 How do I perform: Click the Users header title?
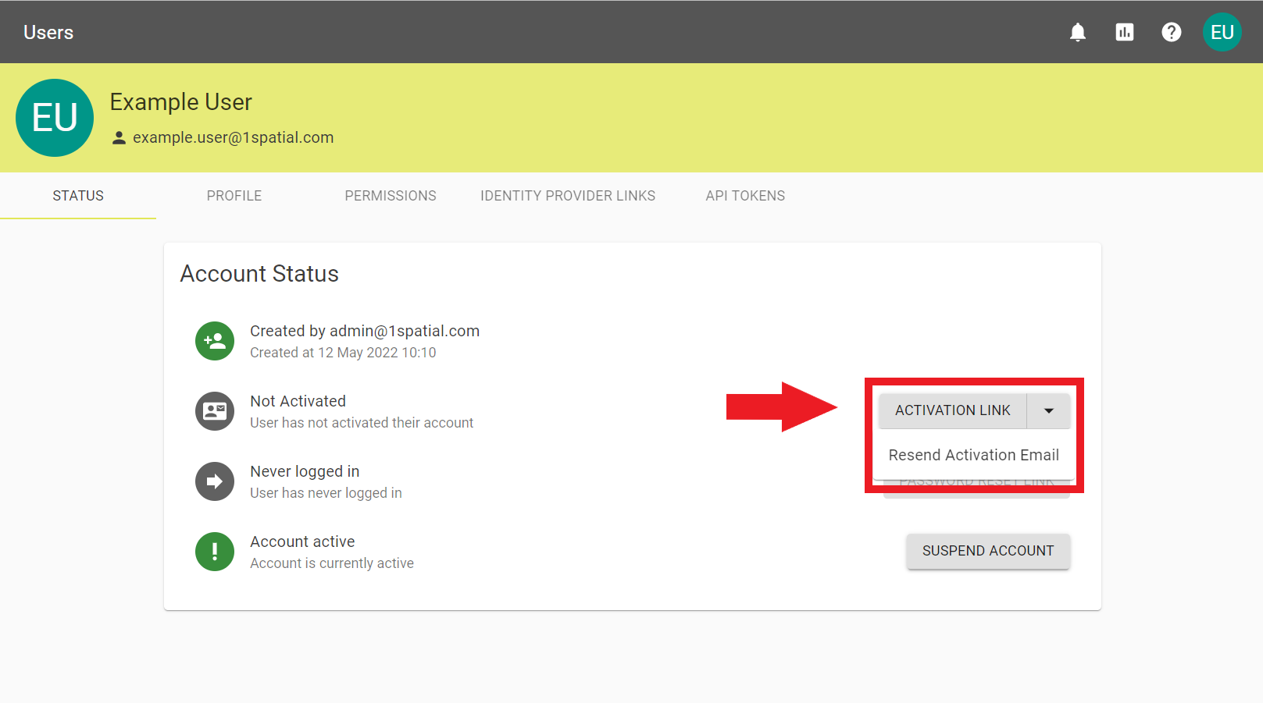(48, 32)
